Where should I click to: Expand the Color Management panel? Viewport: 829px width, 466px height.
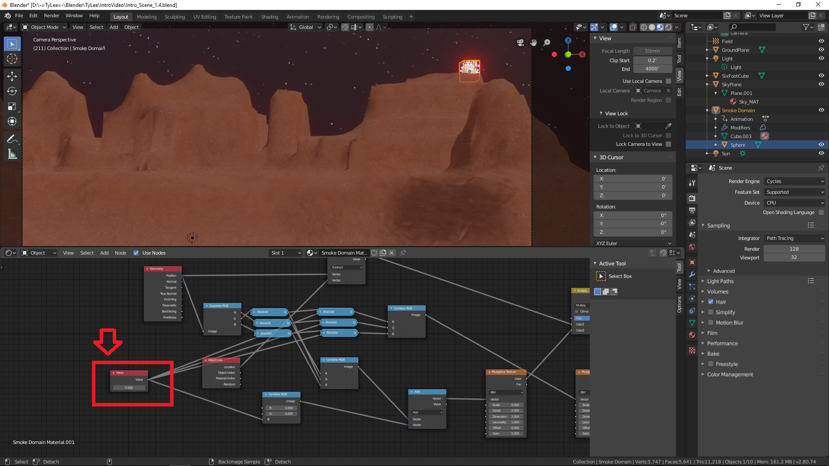(730, 375)
